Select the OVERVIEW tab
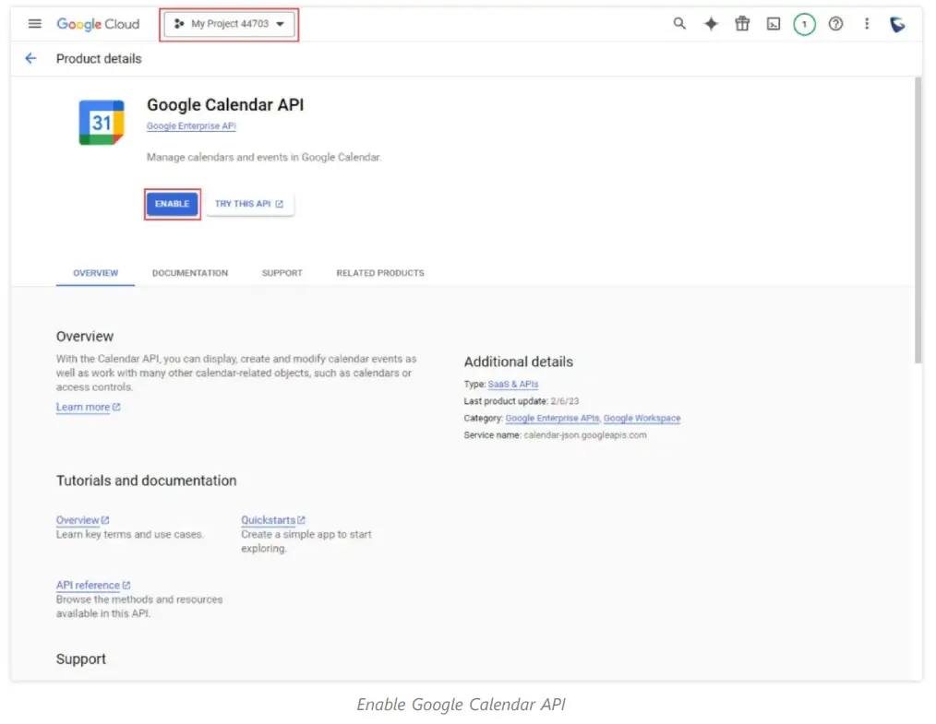The width and height of the screenshot is (936, 724). (95, 273)
